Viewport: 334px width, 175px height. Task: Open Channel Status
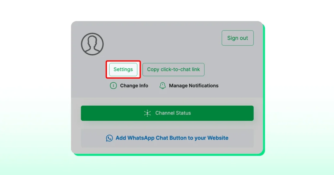tap(167, 113)
